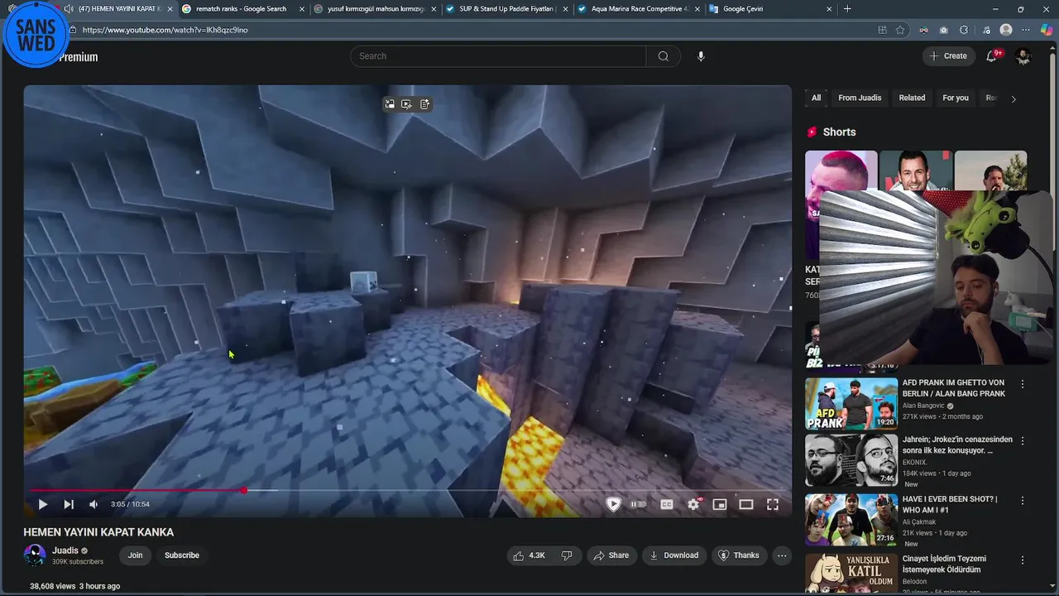Open Alan Bangovic channel text
Image resolution: width=1059 pixels, height=596 pixels.
[925, 406]
